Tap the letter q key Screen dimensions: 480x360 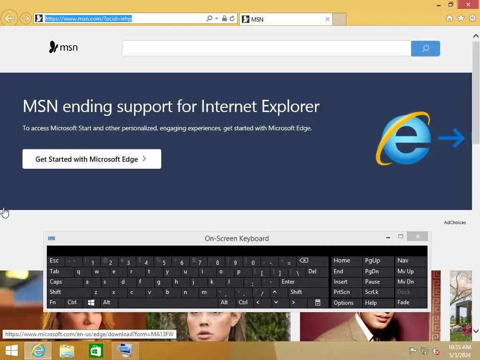click(x=82, y=271)
